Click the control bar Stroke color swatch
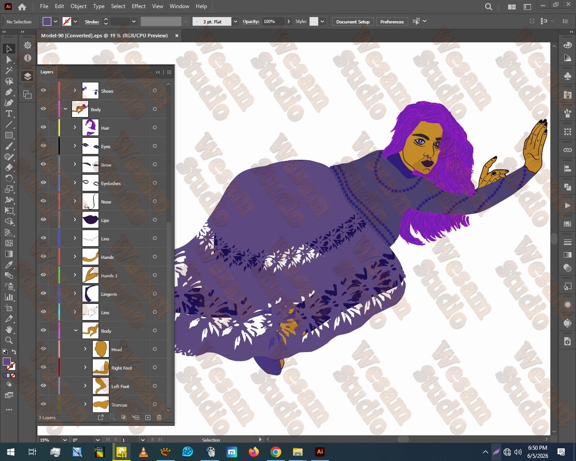This screenshot has width=576, height=461. coord(67,22)
